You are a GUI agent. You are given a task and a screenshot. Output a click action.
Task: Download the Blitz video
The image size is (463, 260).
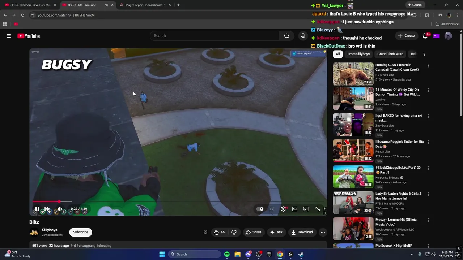[302, 232]
